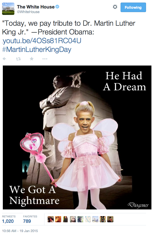Click the verified badge next to The White House
154x239 pixels.
[57, 7]
